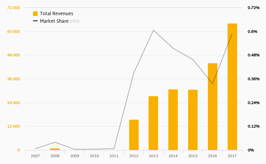The width and height of the screenshot is (266, 164).
Task: Click the 72 000 left axis label
Action: click(x=13, y=8)
